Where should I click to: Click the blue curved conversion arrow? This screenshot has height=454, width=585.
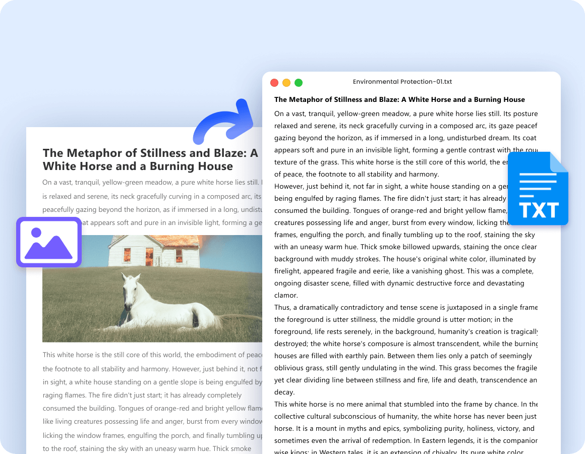tap(224, 122)
